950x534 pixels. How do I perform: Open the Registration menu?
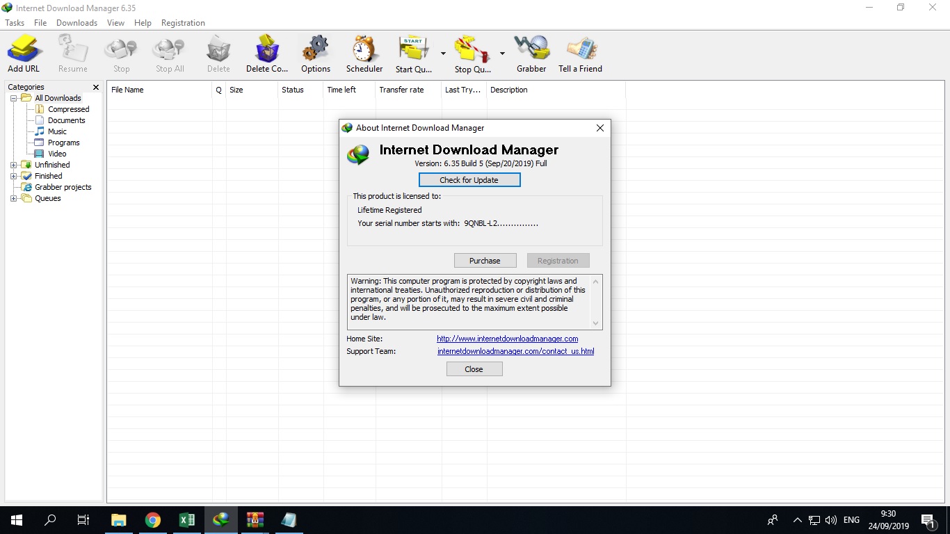pos(183,23)
